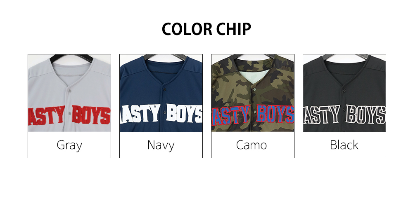The height and width of the screenshot is (201, 413).
Task: Click white ASTY lettering on navy jersey
Action: click(x=140, y=114)
